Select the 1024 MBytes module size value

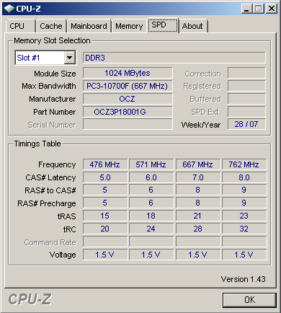pyautogui.click(x=128, y=73)
